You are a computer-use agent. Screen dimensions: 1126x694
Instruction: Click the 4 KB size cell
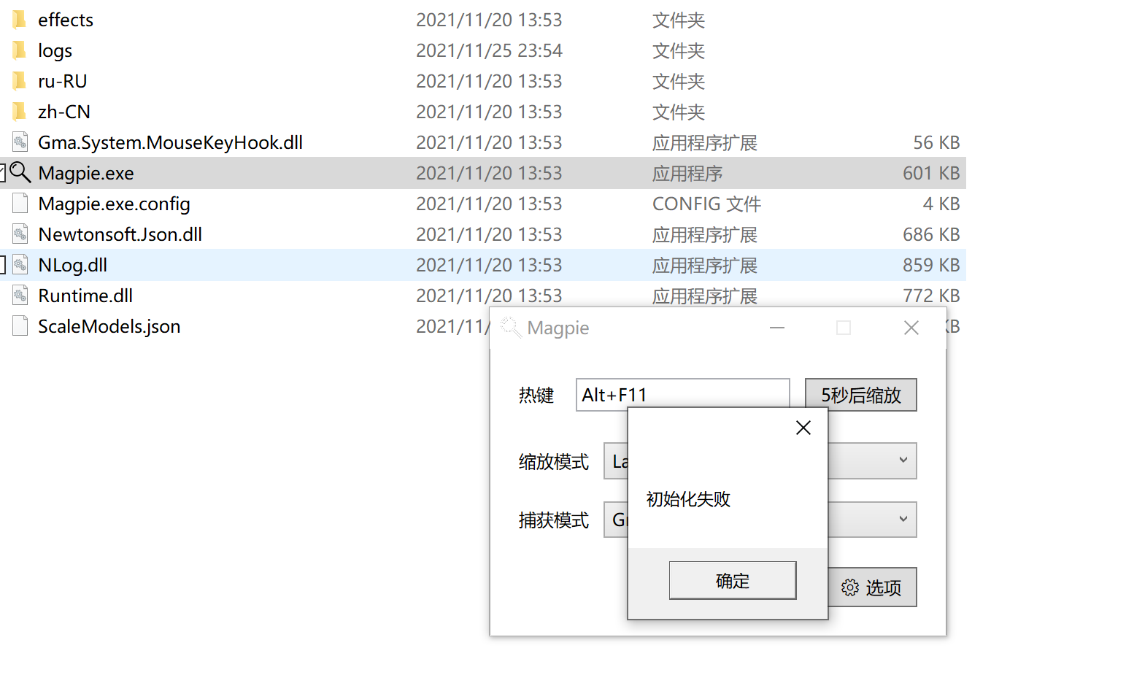[942, 204]
